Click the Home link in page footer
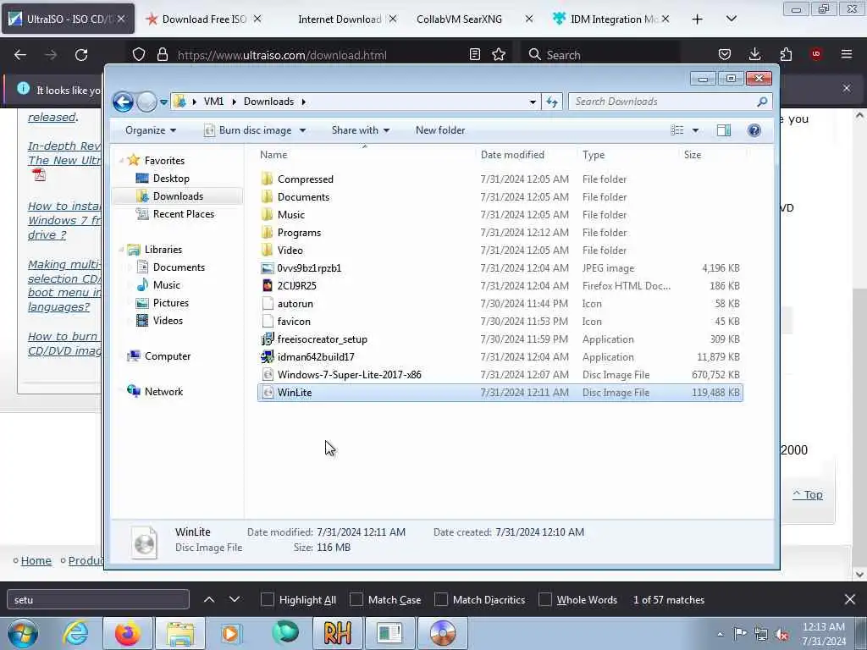 point(36,560)
